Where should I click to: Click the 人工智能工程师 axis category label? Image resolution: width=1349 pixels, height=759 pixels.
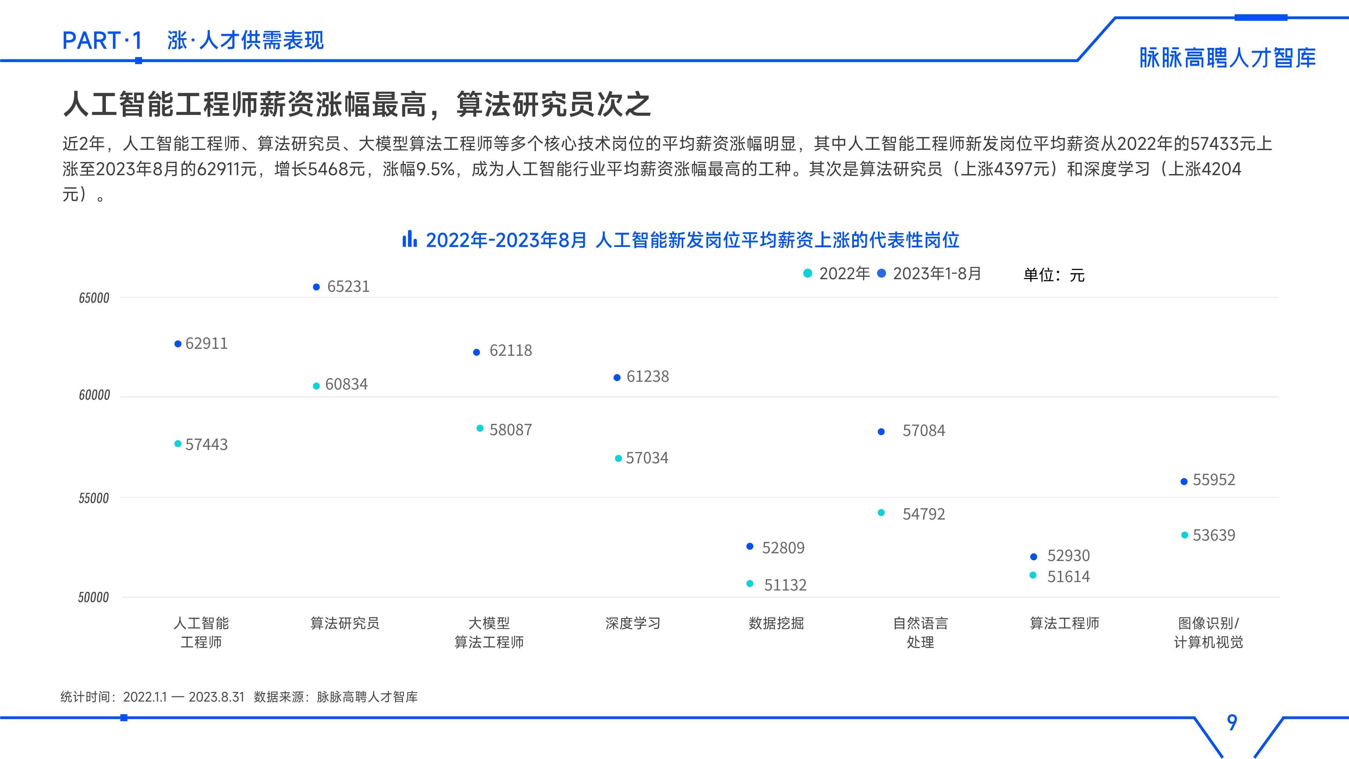coord(201,633)
